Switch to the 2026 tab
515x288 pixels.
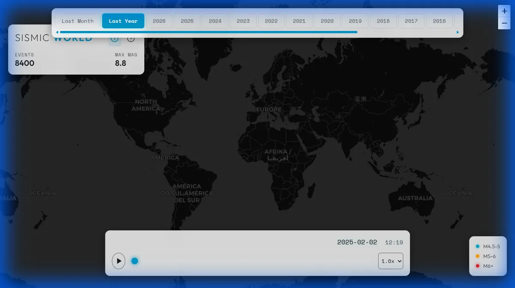point(159,21)
